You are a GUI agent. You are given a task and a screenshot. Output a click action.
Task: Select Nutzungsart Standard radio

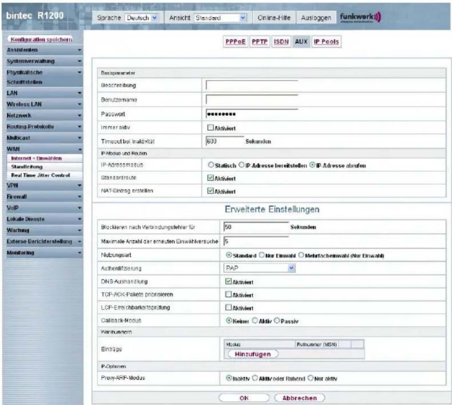click(229, 255)
